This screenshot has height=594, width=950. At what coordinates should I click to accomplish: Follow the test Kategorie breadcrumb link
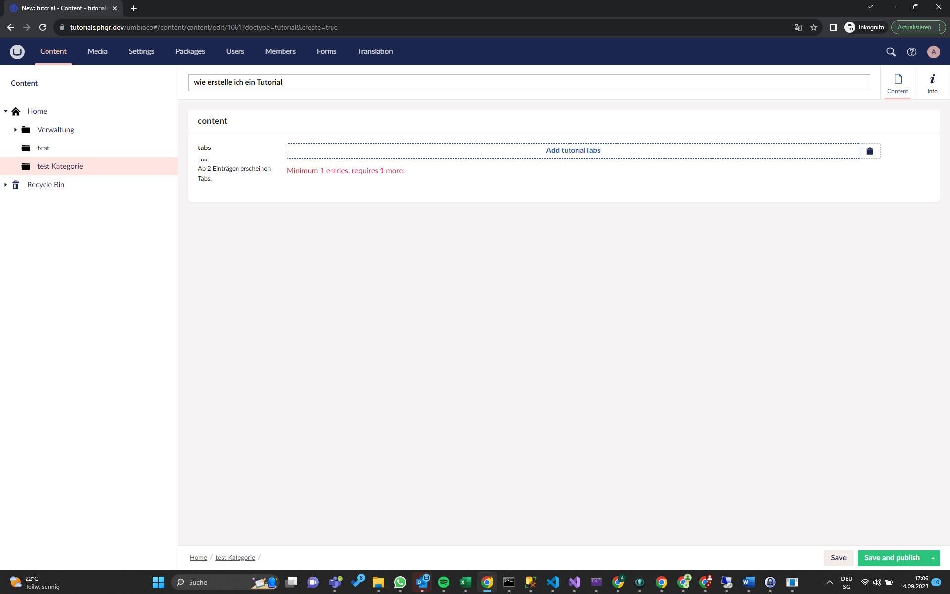click(x=235, y=558)
